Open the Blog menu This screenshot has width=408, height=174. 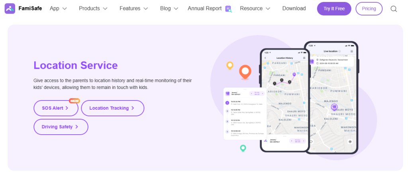tap(169, 8)
